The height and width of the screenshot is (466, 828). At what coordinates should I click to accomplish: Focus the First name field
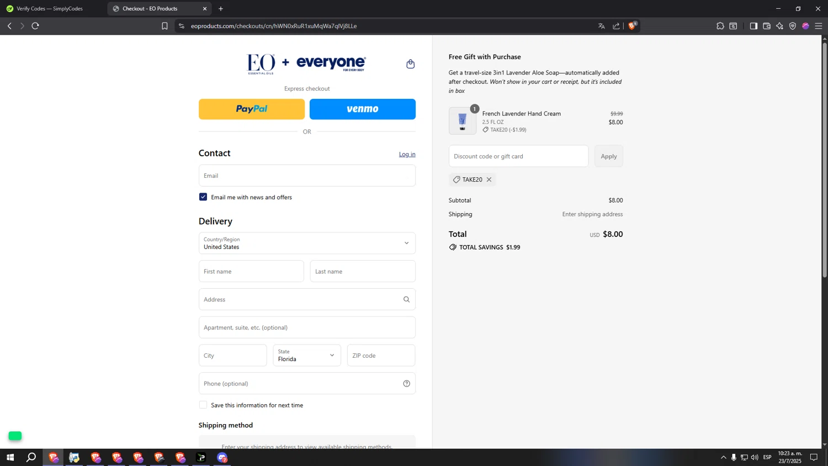[251, 271]
